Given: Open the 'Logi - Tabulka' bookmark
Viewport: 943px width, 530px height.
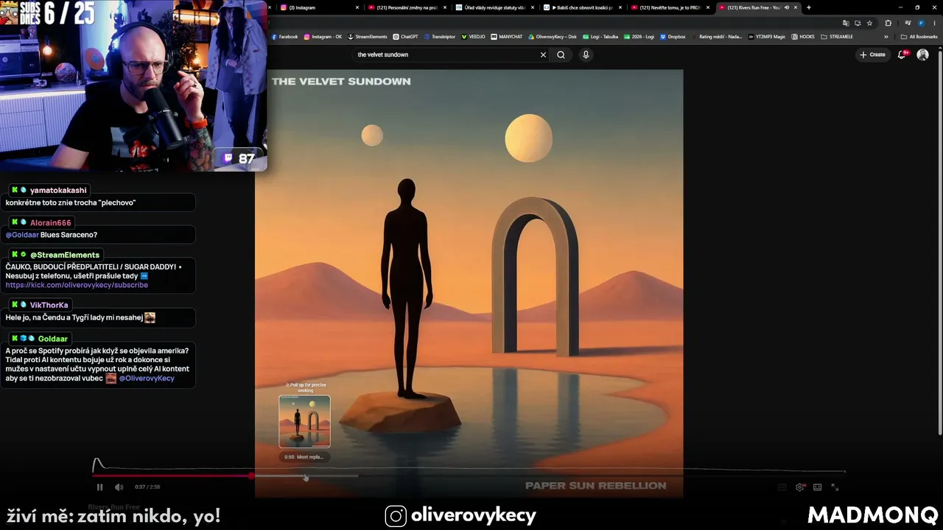Looking at the screenshot, I should pyautogui.click(x=600, y=37).
